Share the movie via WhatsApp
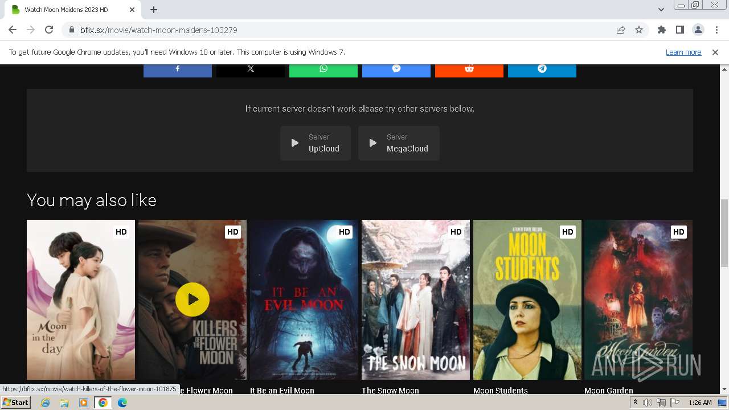Image resolution: width=729 pixels, height=410 pixels. tap(323, 71)
